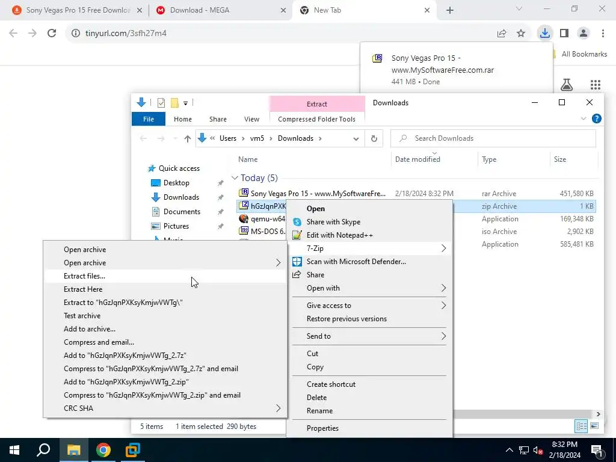Open Compressed Folder Tools tab
The height and width of the screenshot is (462, 616).
(x=316, y=119)
